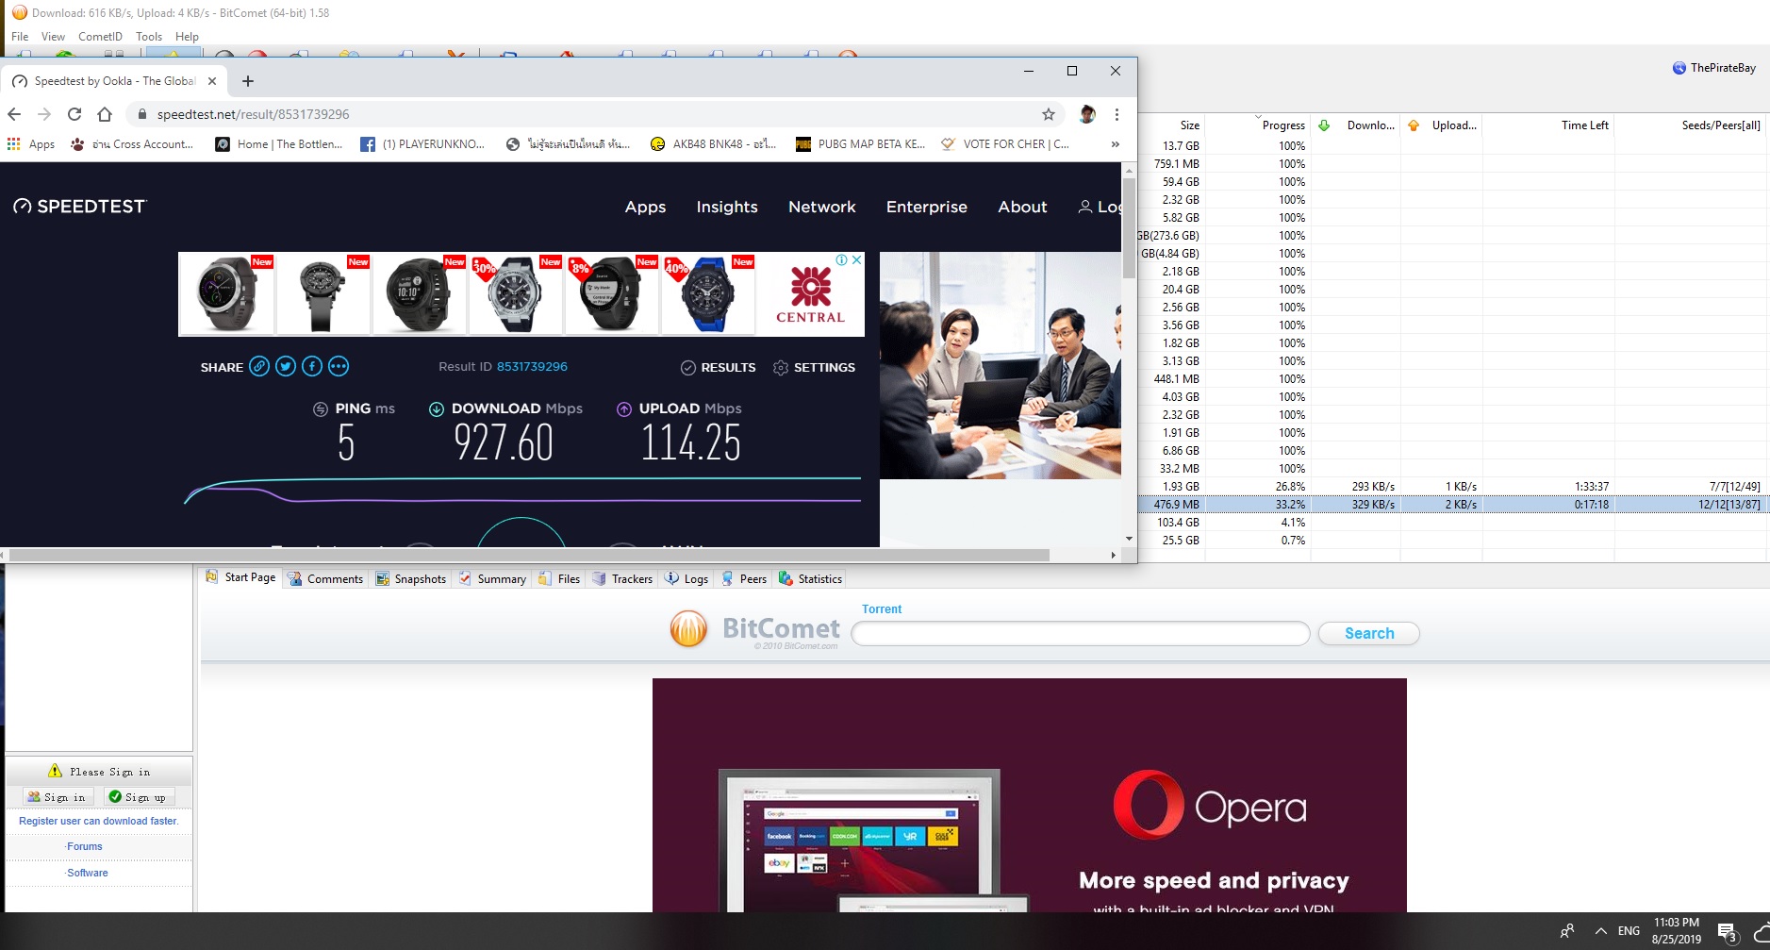This screenshot has width=1770, height=950.
Task: Share result on Facebook icon
Action: click(x=312, y=366)
